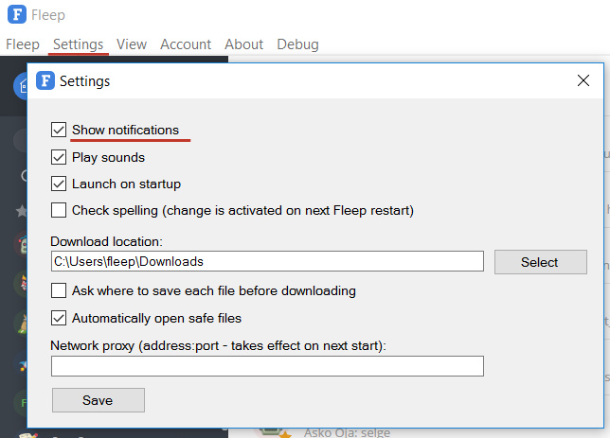The width and height of the screenshot is (610, 438).
Task: Click the 'Asko Oja: selge' message preview
Action: 347,432
